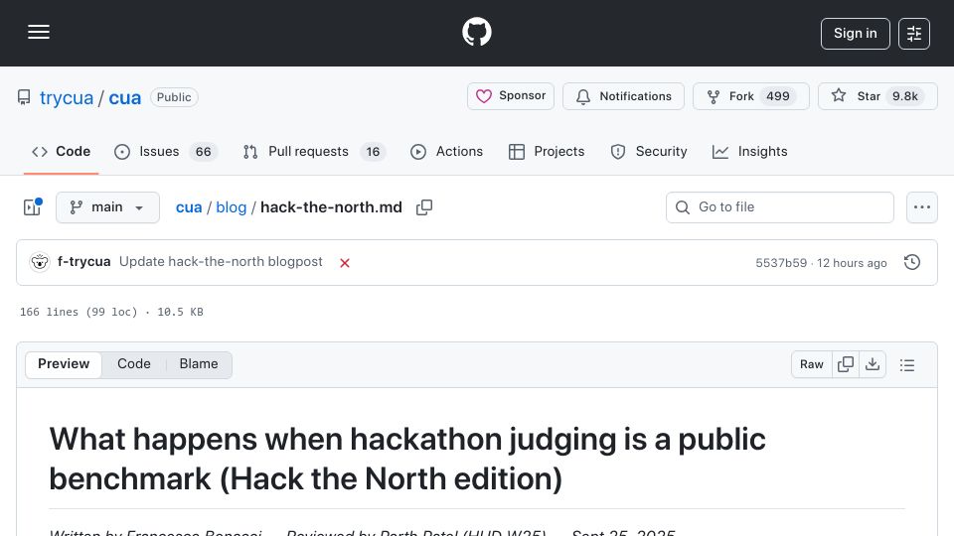This screenshot has width=954, height=536.
Task: Open the Security tab
Action: point(649,151)
